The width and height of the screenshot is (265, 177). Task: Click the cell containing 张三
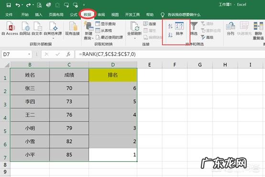point(30,88)
